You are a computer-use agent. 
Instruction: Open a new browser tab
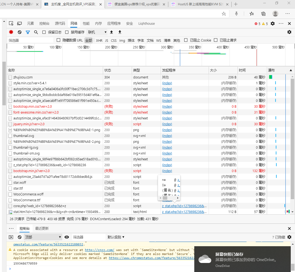[x=236, y=4]
